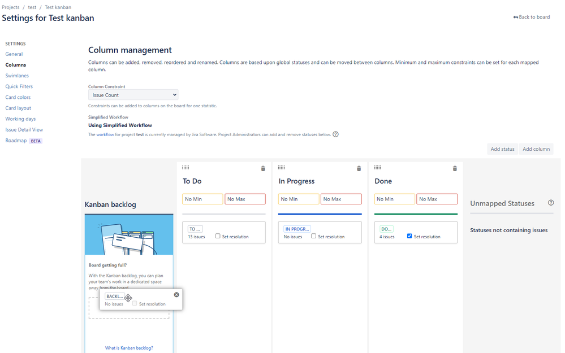565x353 pixels.
Task: Delete the To Do column via trash icon
Action: [x=263, y=168]
